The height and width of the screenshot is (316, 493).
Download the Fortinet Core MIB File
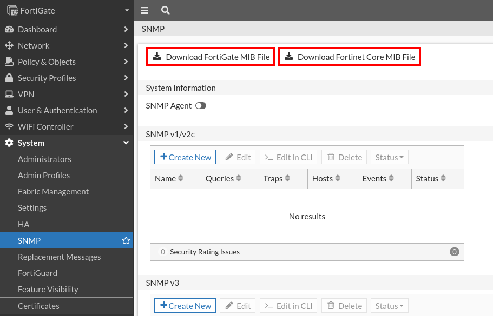point(350,57)
